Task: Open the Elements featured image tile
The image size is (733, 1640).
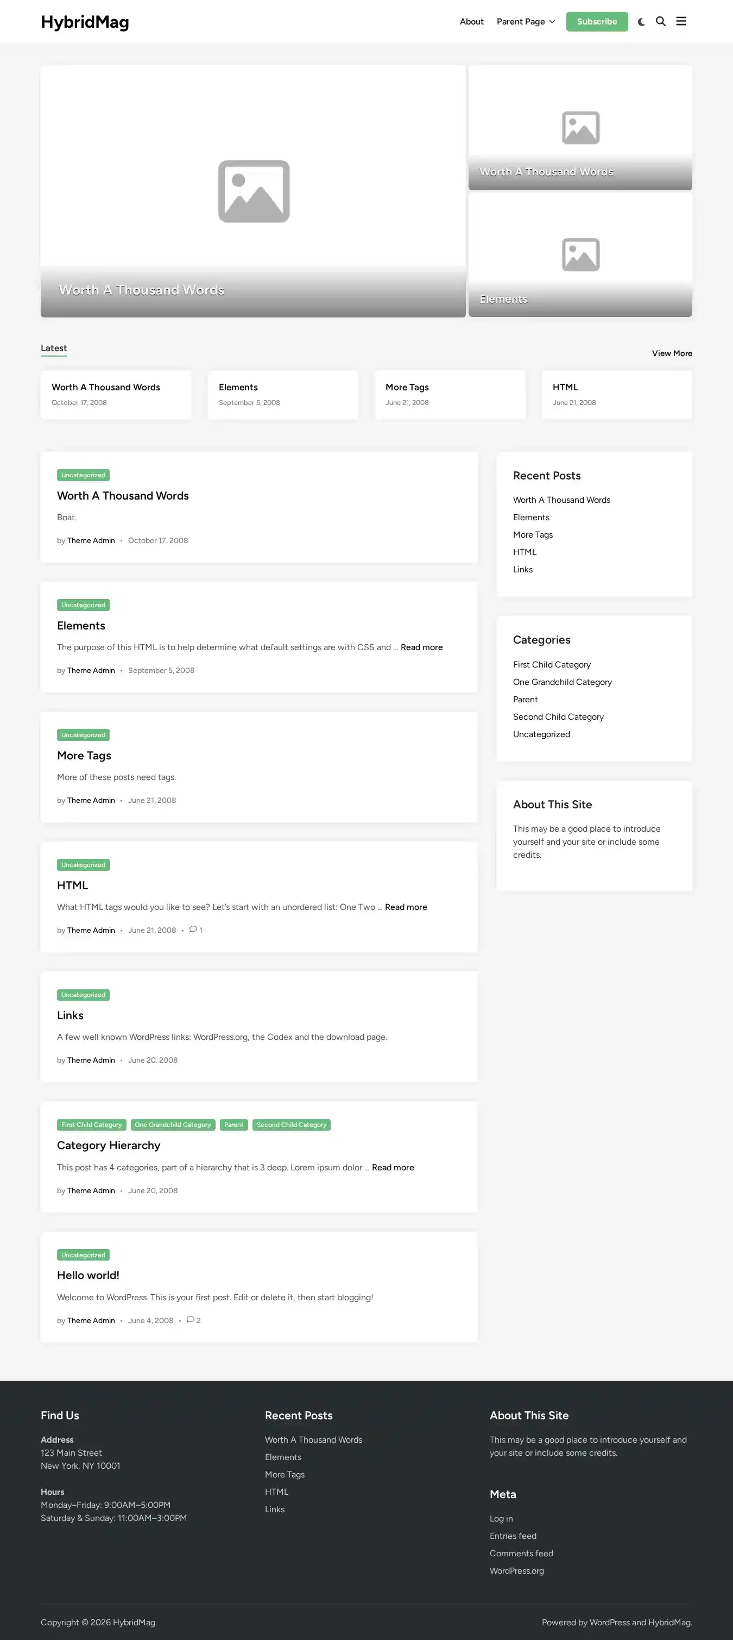Action: 580,254
